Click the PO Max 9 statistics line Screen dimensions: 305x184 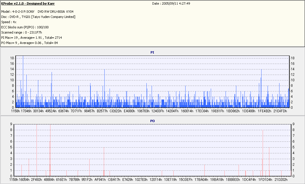tap(30, 43)
